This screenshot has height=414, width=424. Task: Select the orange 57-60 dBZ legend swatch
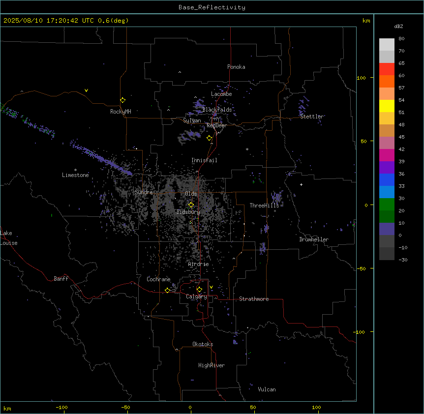(387, 81)
